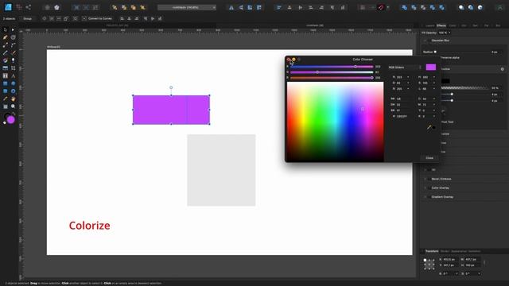
Task: Click the green G slider in Color Chooser
Action: pos(332,72)
